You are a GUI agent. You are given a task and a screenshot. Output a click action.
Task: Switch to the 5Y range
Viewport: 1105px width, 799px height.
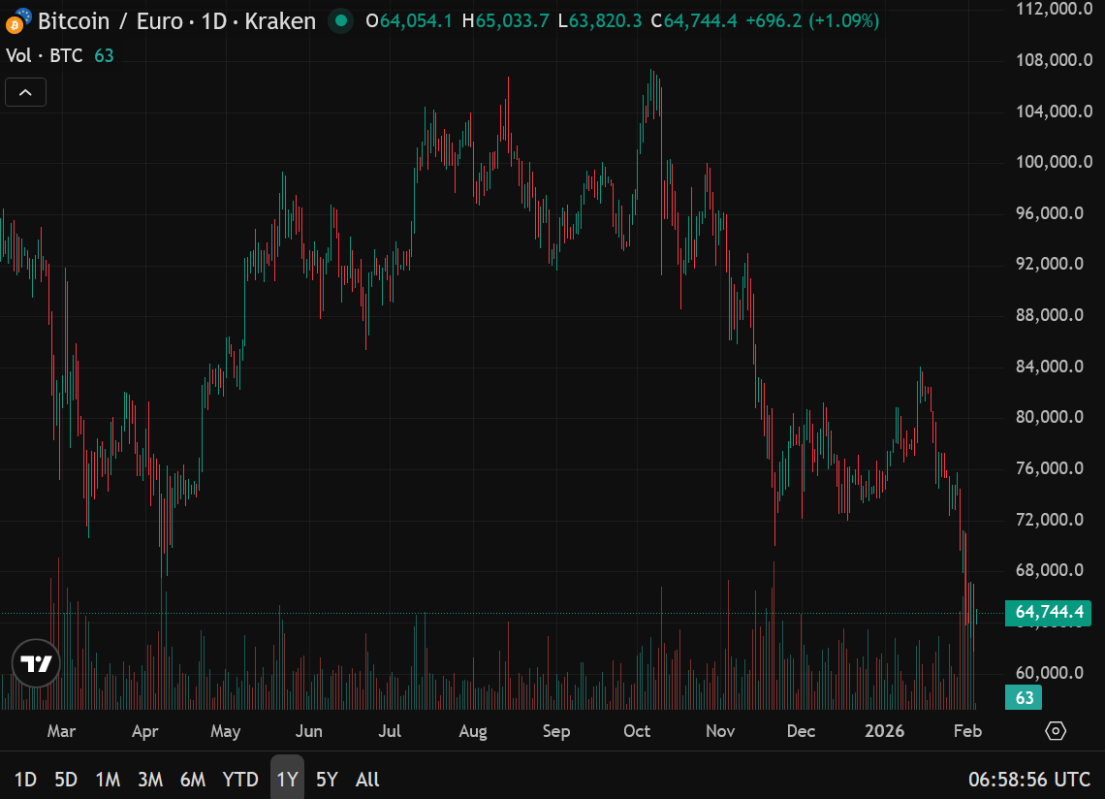327,780
